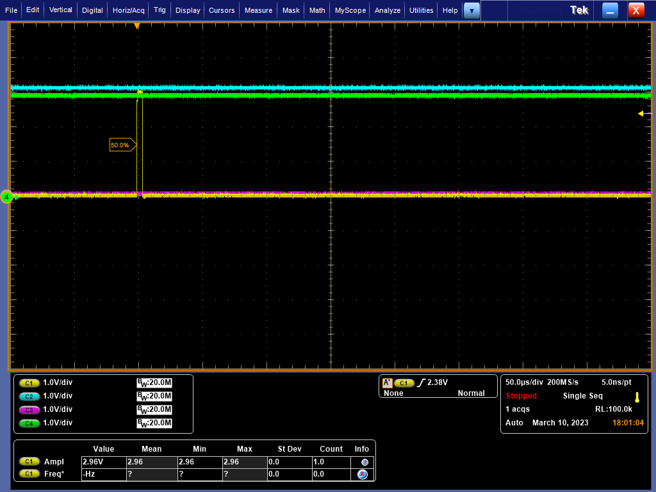
Task: Click the red Stopped acquisition status
Action: [x=521, y=396]
